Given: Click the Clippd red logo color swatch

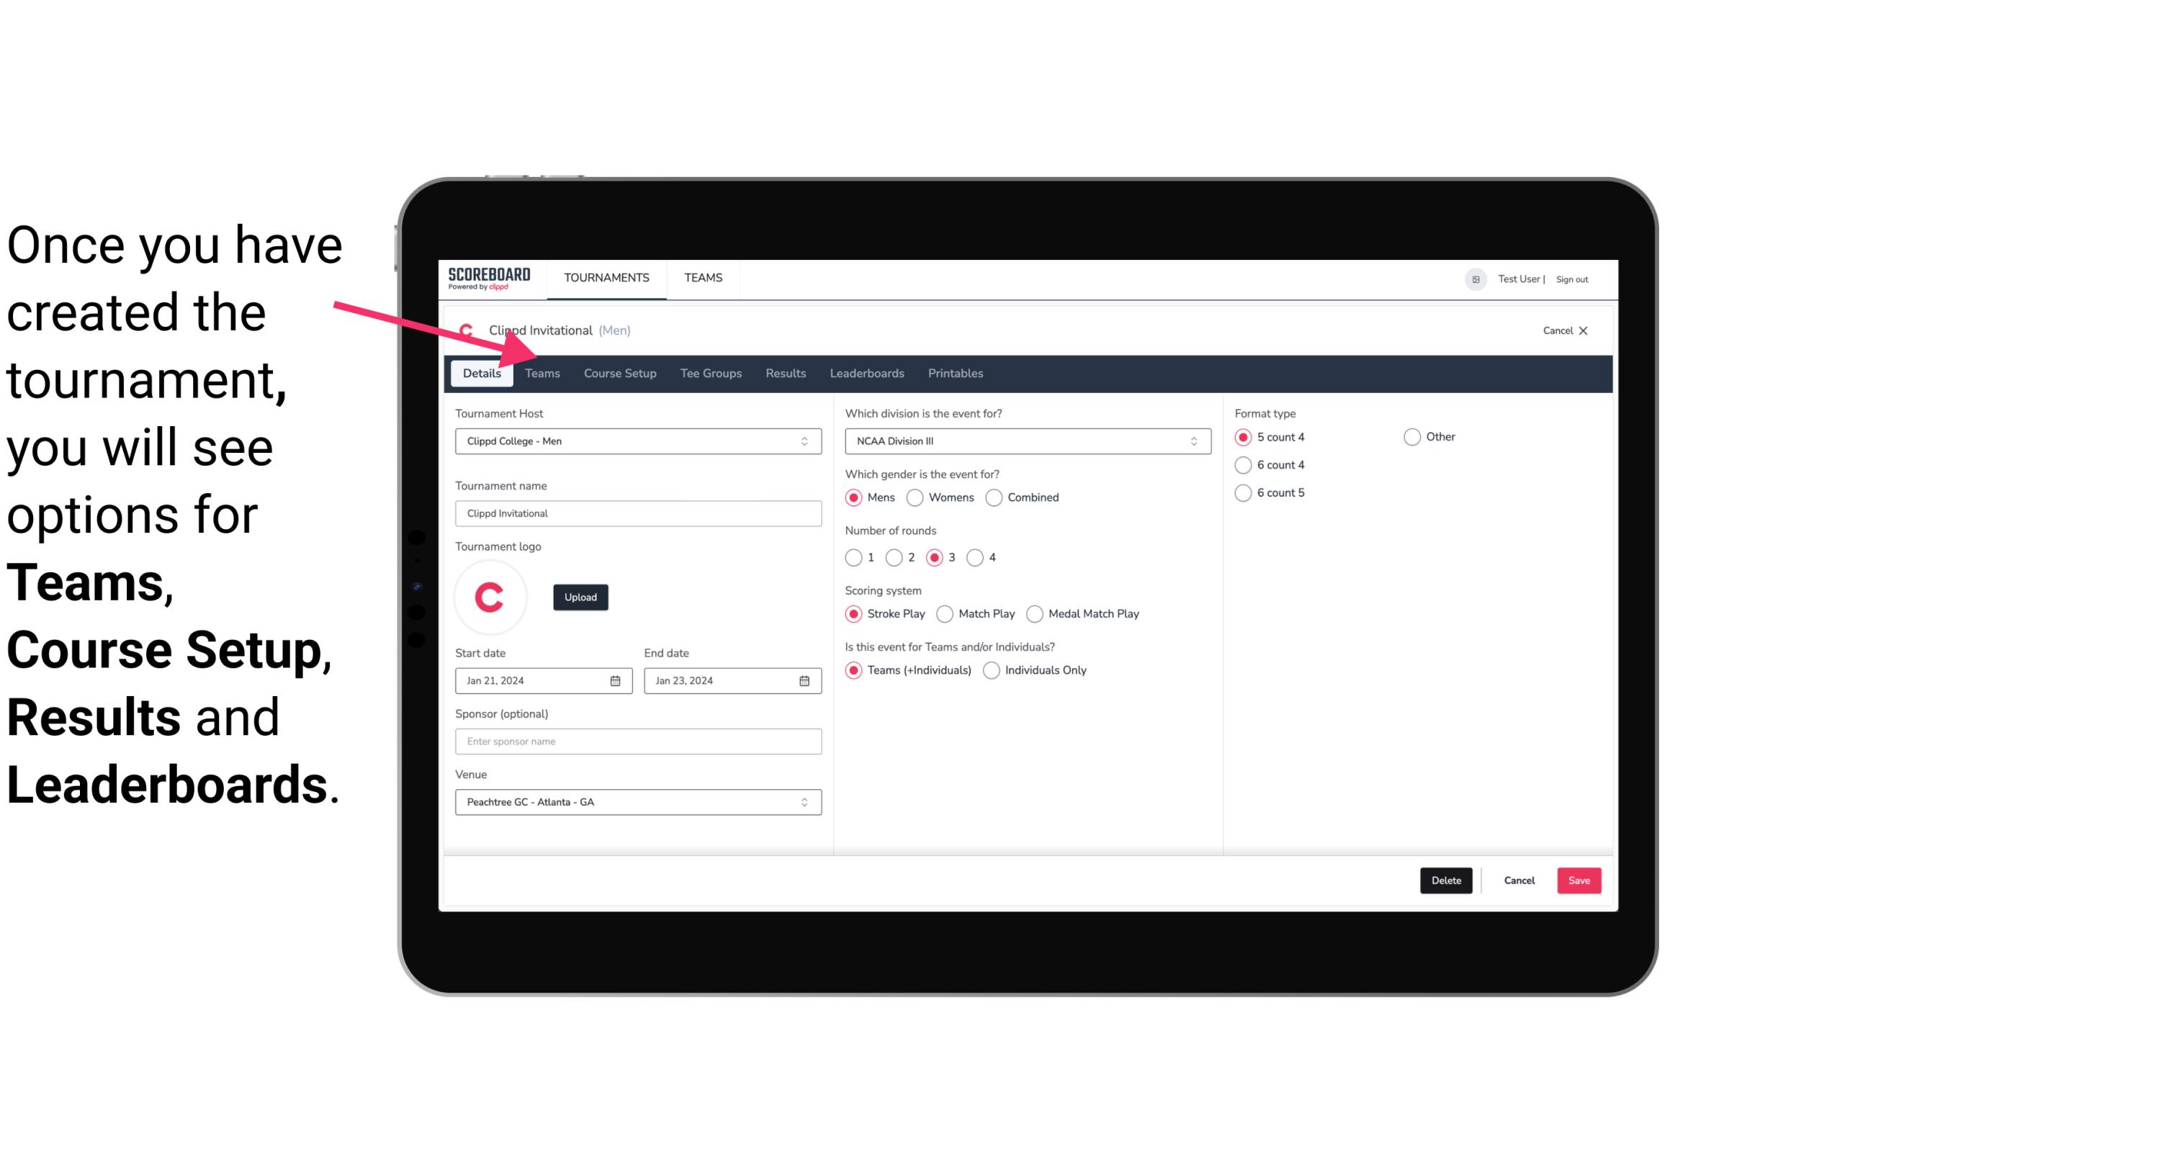Looking at the screenshot, I should 492,596.
